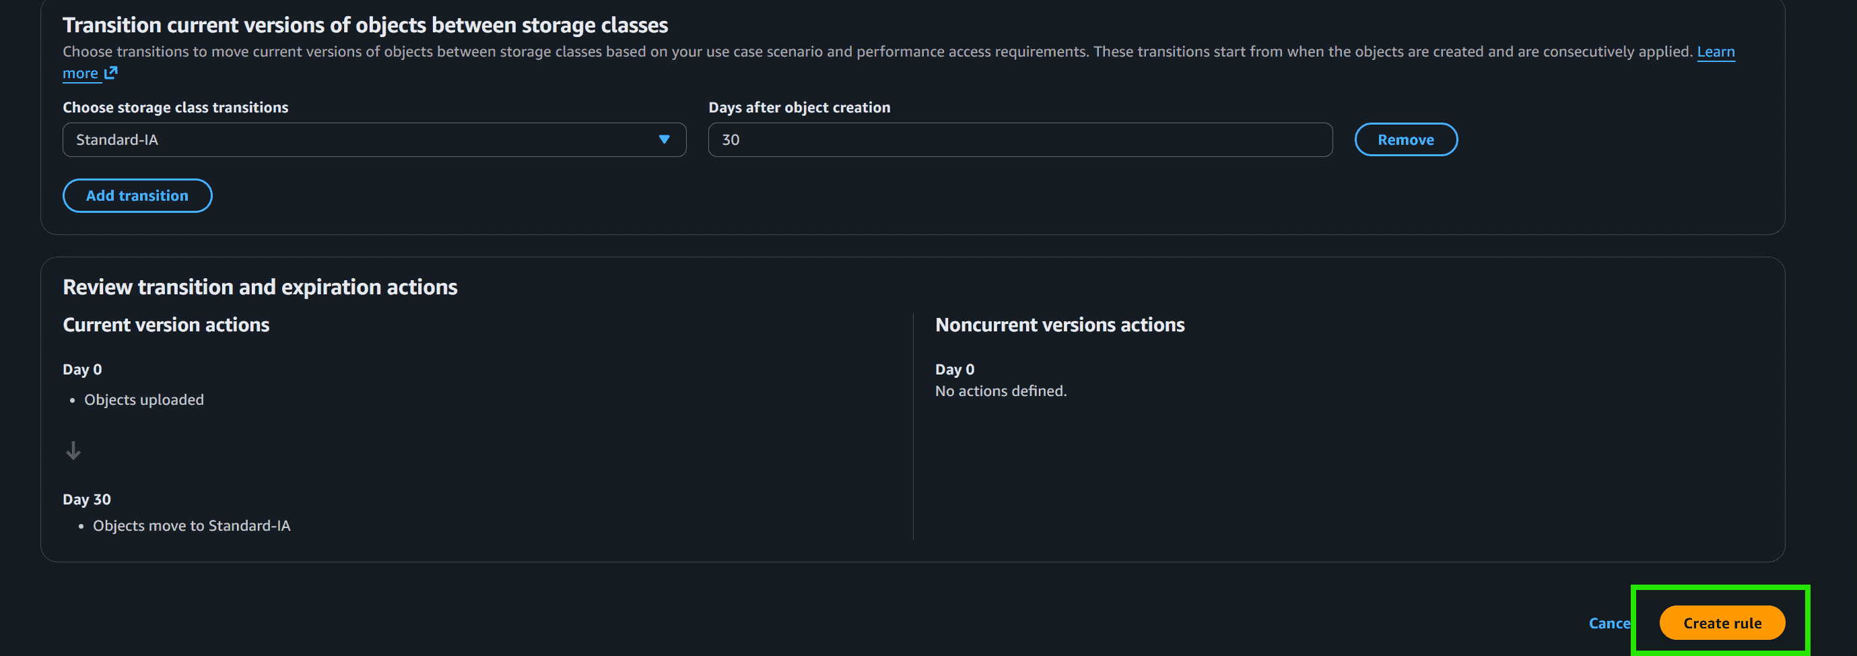The width and height of the screenshot is (1857, 656).
Task: Click the 'No actions defined.' text
Action: (x=1001, y=391)
